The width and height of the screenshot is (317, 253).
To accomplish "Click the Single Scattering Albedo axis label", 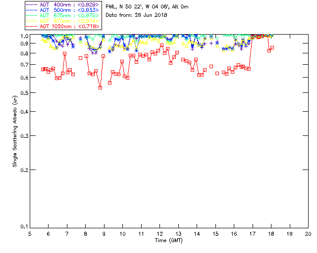I will [15, 131].
